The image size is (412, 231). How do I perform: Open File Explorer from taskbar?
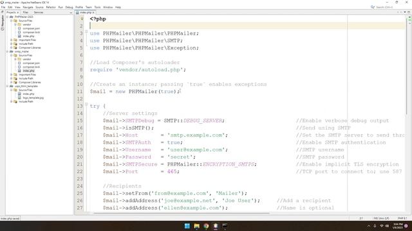(196, 226)
